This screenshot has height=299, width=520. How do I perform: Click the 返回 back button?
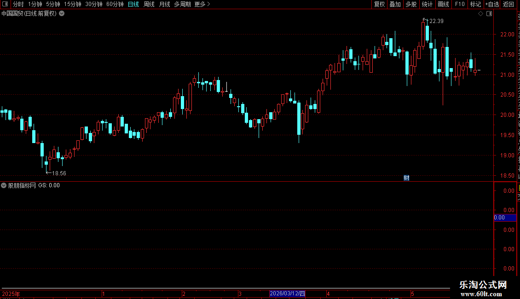[x=508, y=4]
